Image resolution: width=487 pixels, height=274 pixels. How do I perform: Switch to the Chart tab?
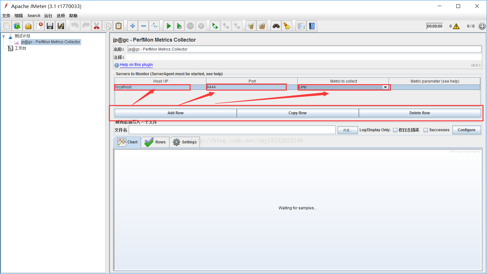click(x=128, y=142)
